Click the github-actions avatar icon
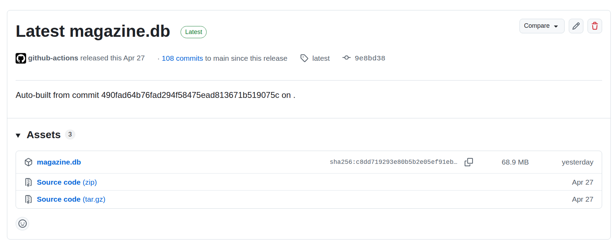The width and height of the screenshot is (616, 243). 21,58
